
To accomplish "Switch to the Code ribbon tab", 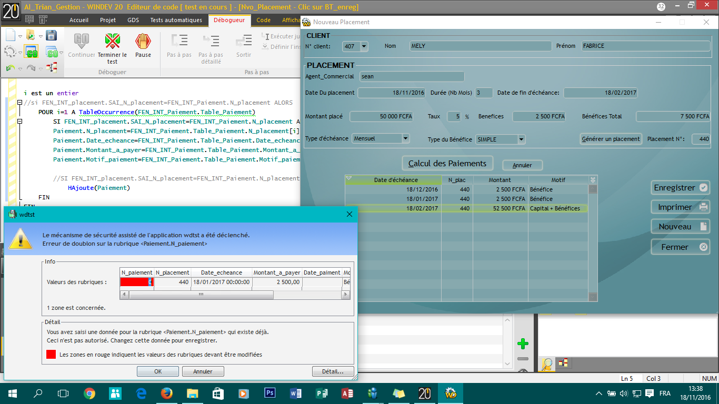I will point(264,20).
